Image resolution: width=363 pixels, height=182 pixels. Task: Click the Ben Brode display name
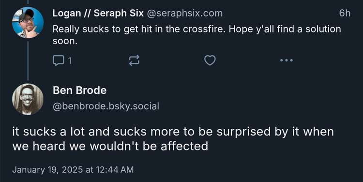pos(80,91)
